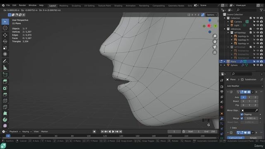This screenshot has width=265, height=149.
Task: Select the Select Box tool
Action: tap(5, 22)
